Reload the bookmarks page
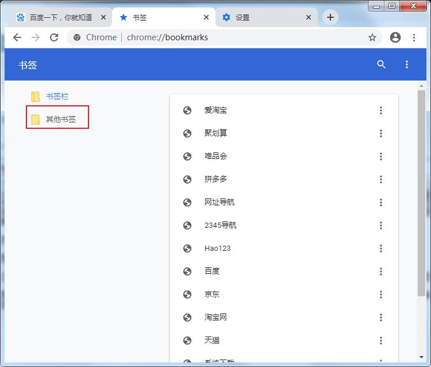431x367 pixels. [54, 37]
